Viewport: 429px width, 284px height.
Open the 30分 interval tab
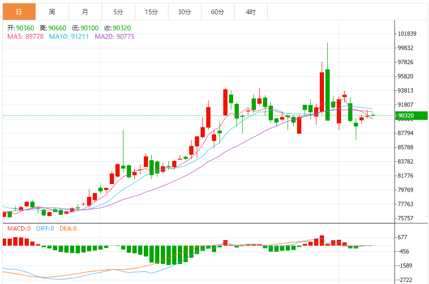184,12
